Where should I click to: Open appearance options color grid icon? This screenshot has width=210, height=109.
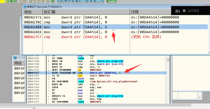pos(111,1)
